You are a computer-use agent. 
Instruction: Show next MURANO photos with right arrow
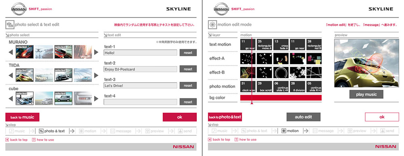[x=96, y=52]
